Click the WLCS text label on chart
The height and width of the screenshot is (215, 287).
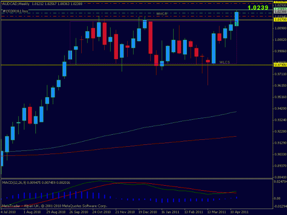tap(225, 62)
